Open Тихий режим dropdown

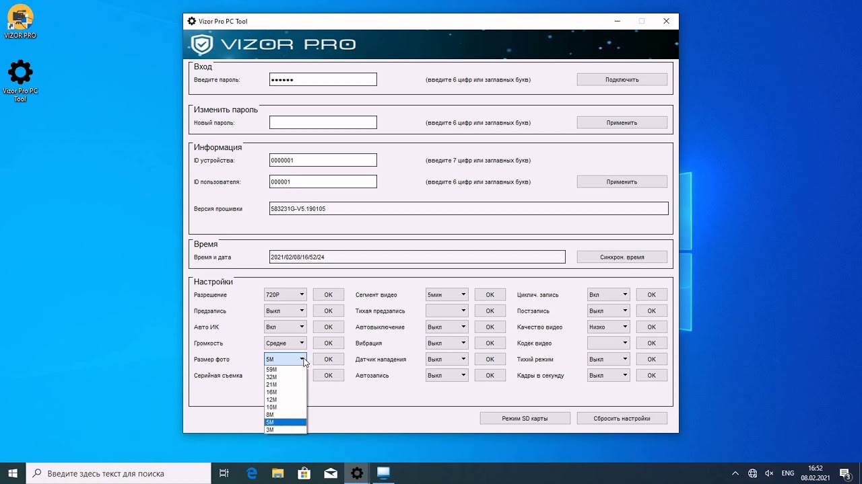pos(609,359)
